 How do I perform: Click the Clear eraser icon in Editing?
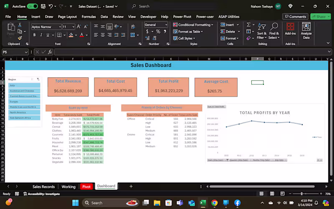tap(248, 38)
